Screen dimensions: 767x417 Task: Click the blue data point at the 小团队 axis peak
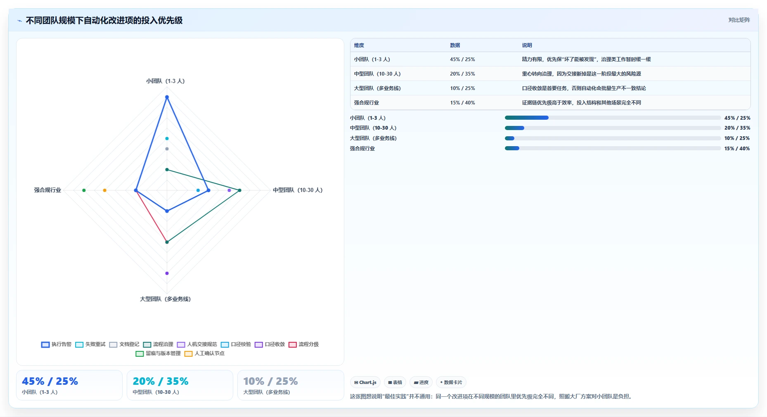(167, 97)
